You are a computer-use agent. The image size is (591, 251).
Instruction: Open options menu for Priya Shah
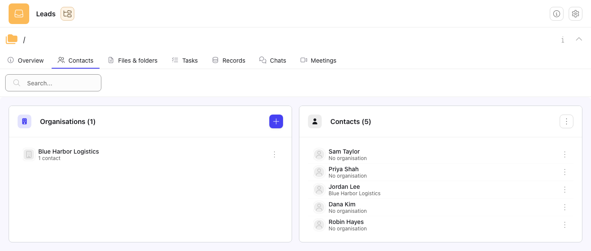click(565, 172)
